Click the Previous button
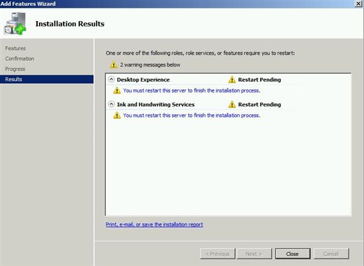The image size is (364, 266). click(218, 254)
